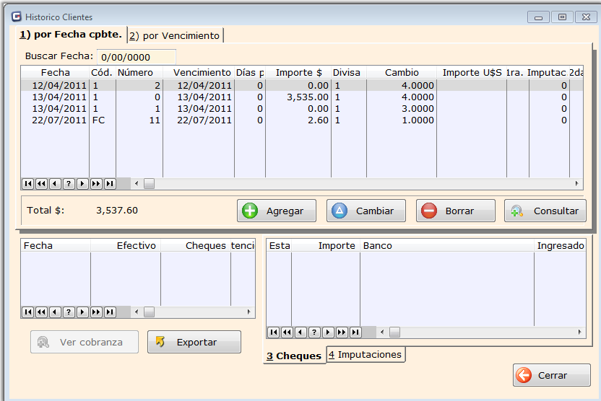Click the locate (?) button in cheques Banco grid
Viewport: 601px width, 401px height.
point(314,332)
